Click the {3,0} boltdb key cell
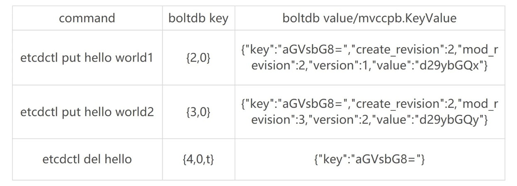Screen dimensions: 517x186 tap(198, 112)
